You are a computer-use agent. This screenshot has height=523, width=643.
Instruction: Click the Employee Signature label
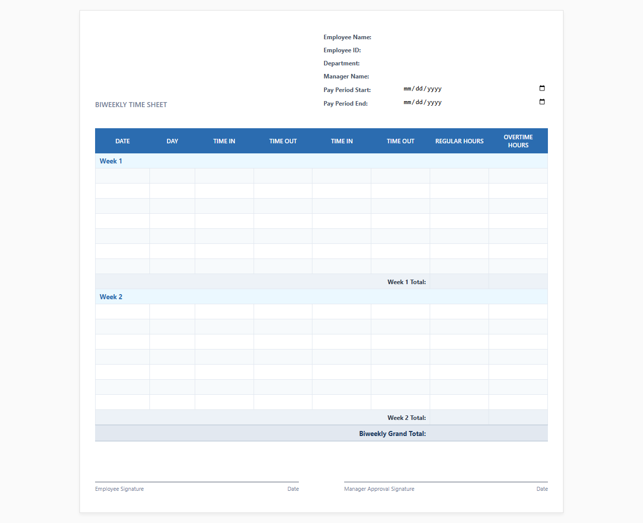(x=119, y=489)
